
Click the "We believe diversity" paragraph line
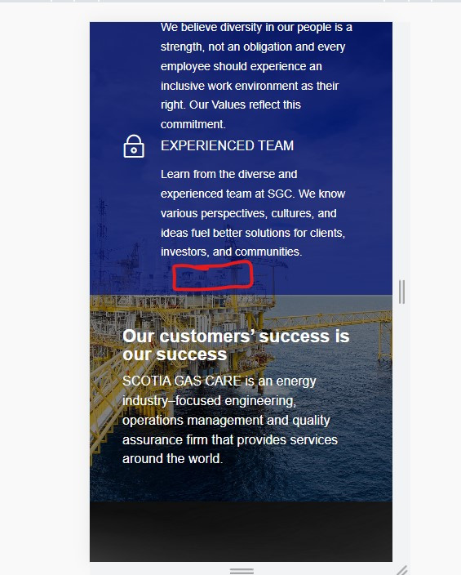[256, 28]
